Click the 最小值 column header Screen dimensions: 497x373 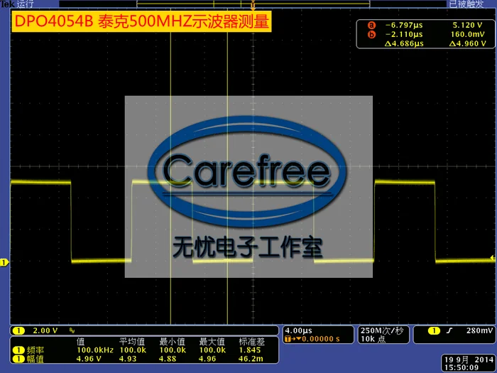tap(172, 342)
